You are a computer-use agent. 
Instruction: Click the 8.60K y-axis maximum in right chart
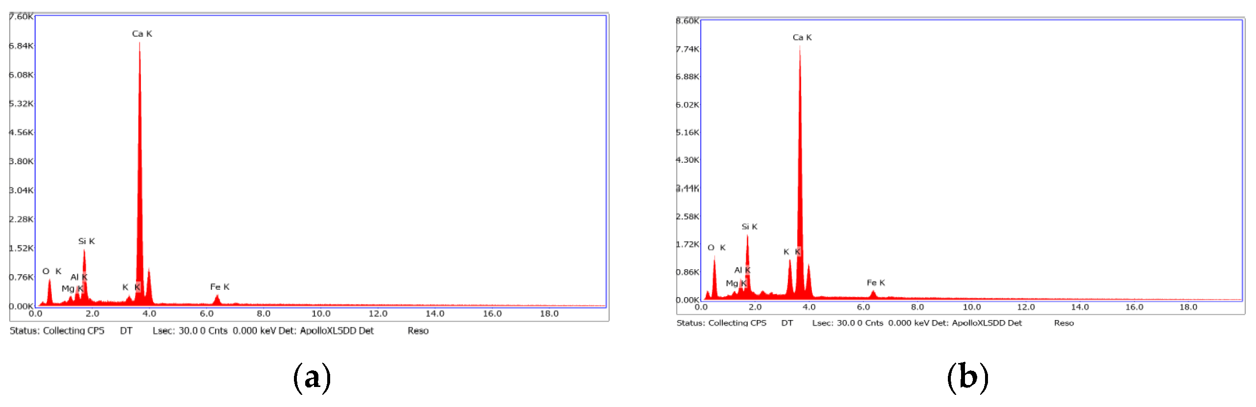tap(687, 21)
